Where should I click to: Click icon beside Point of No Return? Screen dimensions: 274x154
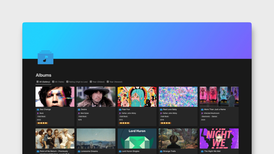pyautogui.click(x=38, y=151)
